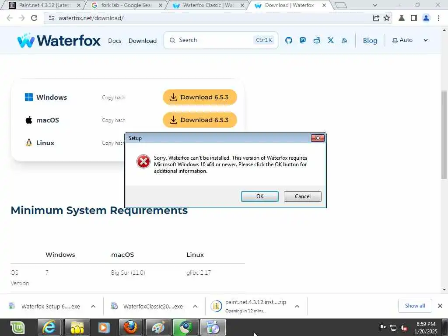The width and height of the screenshot is (448, 336).
Task: Click the website Search field
Action: (220, 40)
